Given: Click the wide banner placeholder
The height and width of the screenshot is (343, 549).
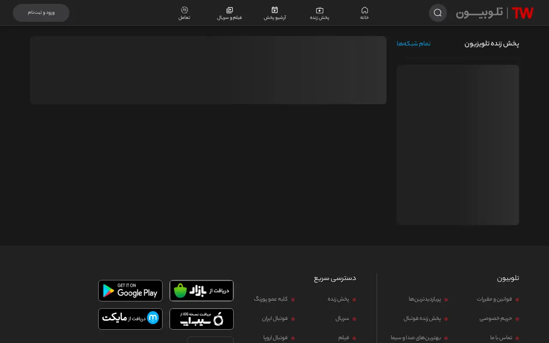Looking at the screenshot, I should [x=208, y=70].
